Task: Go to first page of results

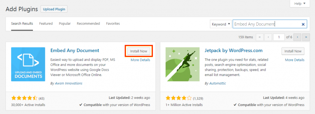Action: point(260,37)
